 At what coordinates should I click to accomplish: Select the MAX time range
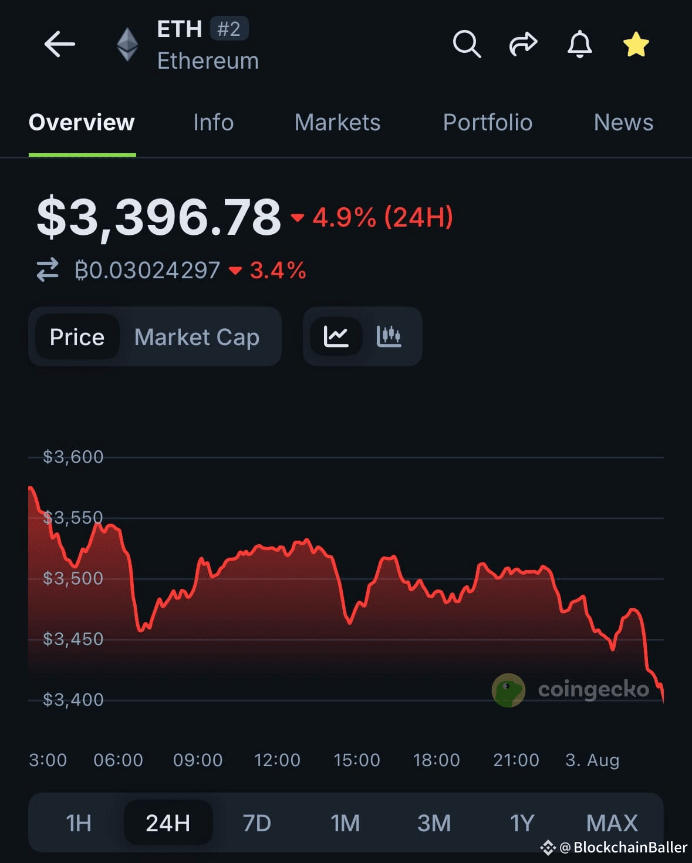pyautogui.click(x=612, y=822)
